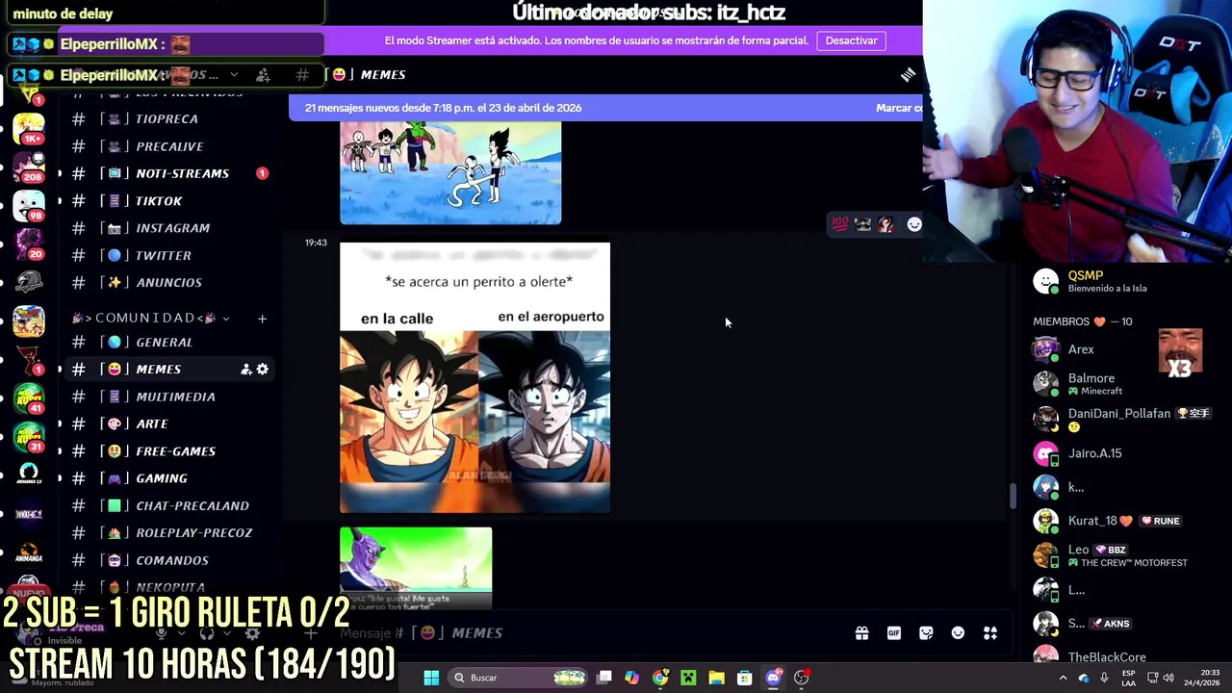1232x693 pixels.
Task: Open Microsoft Store from taskbar
Action: pos(744,678)
